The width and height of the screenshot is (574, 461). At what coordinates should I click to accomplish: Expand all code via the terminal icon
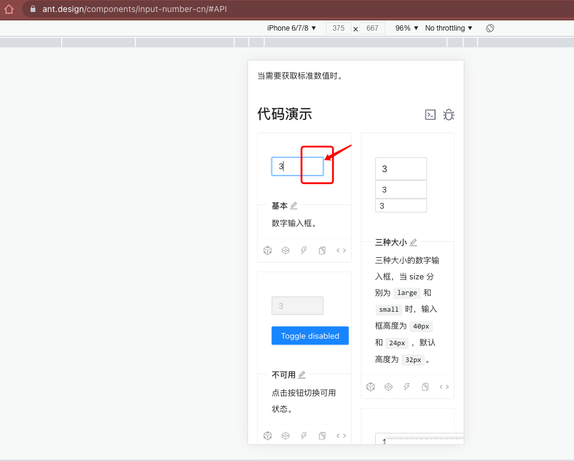coord(430,115)
